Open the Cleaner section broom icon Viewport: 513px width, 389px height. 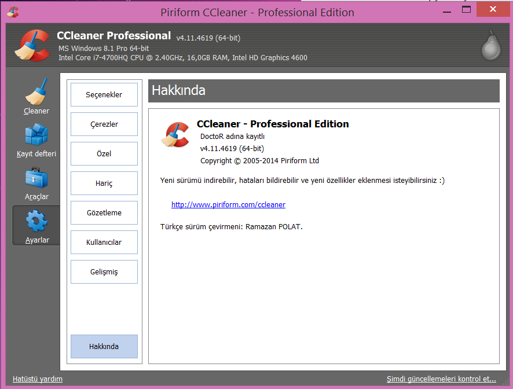(x=36, y=91)
